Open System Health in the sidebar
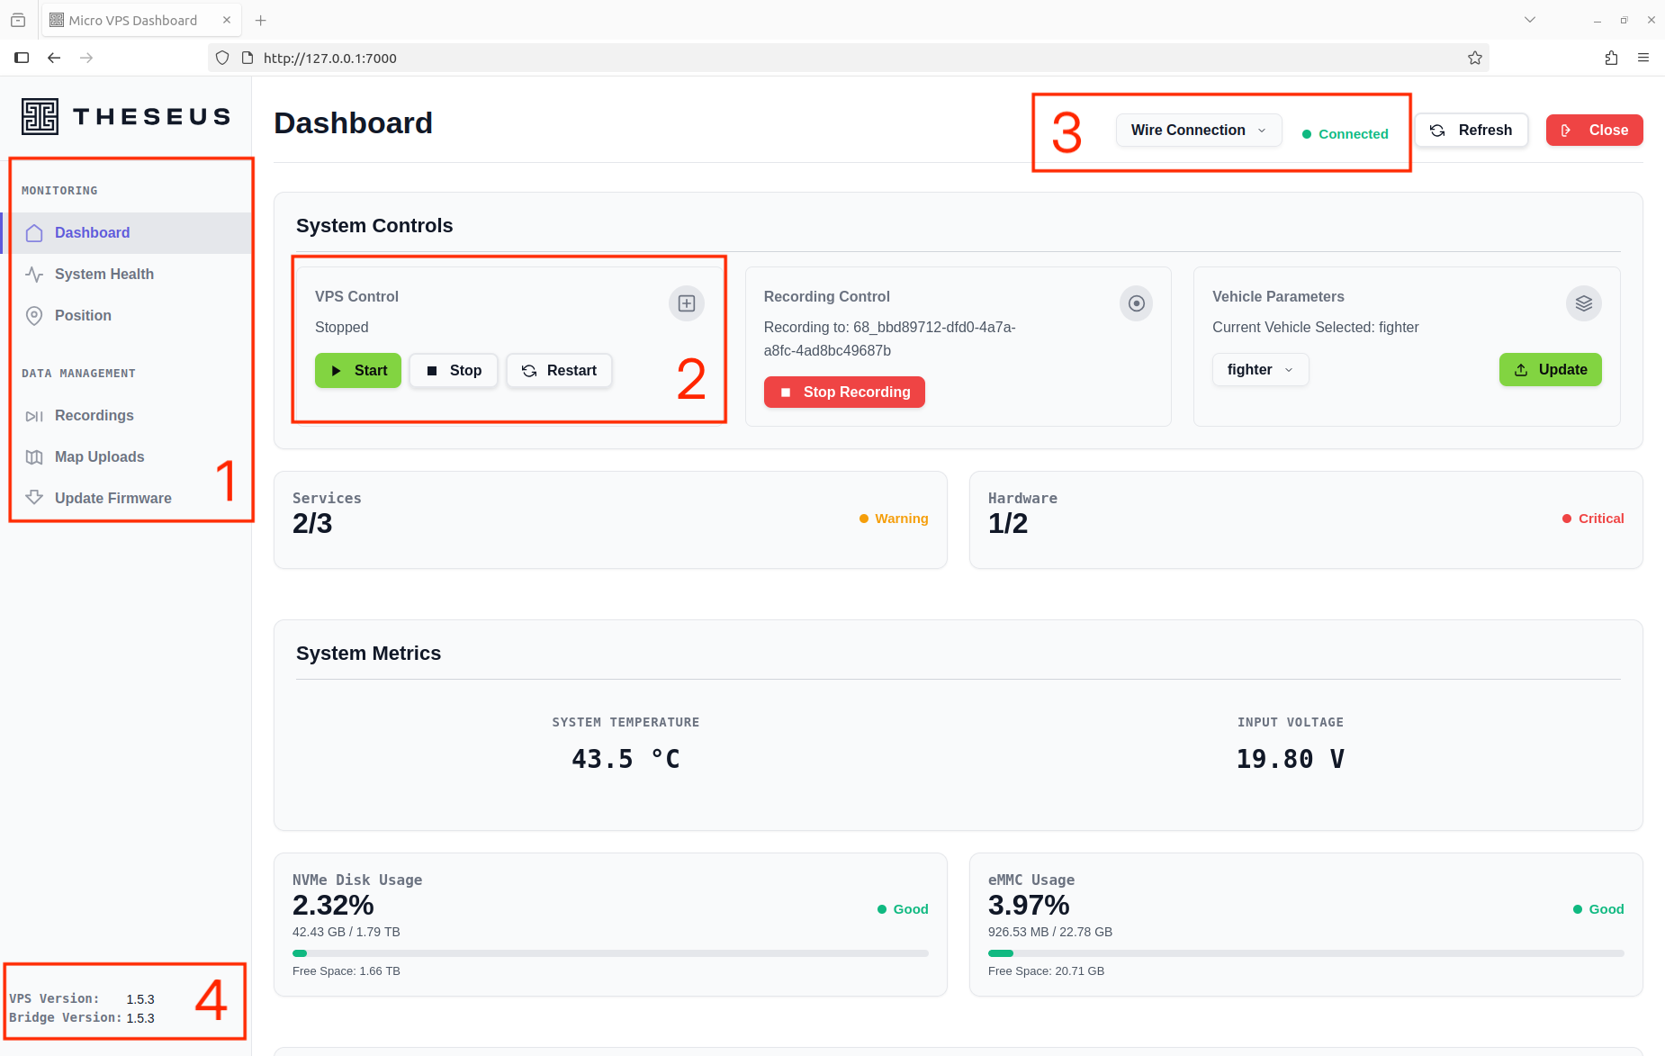This screenshot has height=1056, width=1665. (104, 275)
